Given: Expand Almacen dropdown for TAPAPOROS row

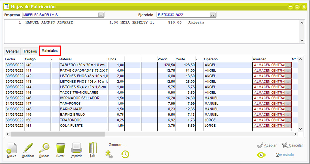Looking at the screenshot, I should pos(288,104).
